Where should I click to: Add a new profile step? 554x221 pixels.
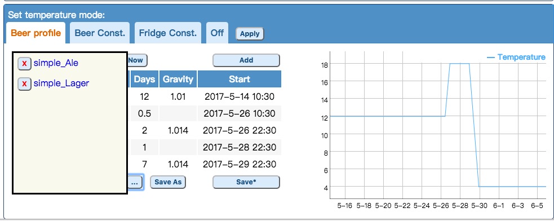(246, 60)
